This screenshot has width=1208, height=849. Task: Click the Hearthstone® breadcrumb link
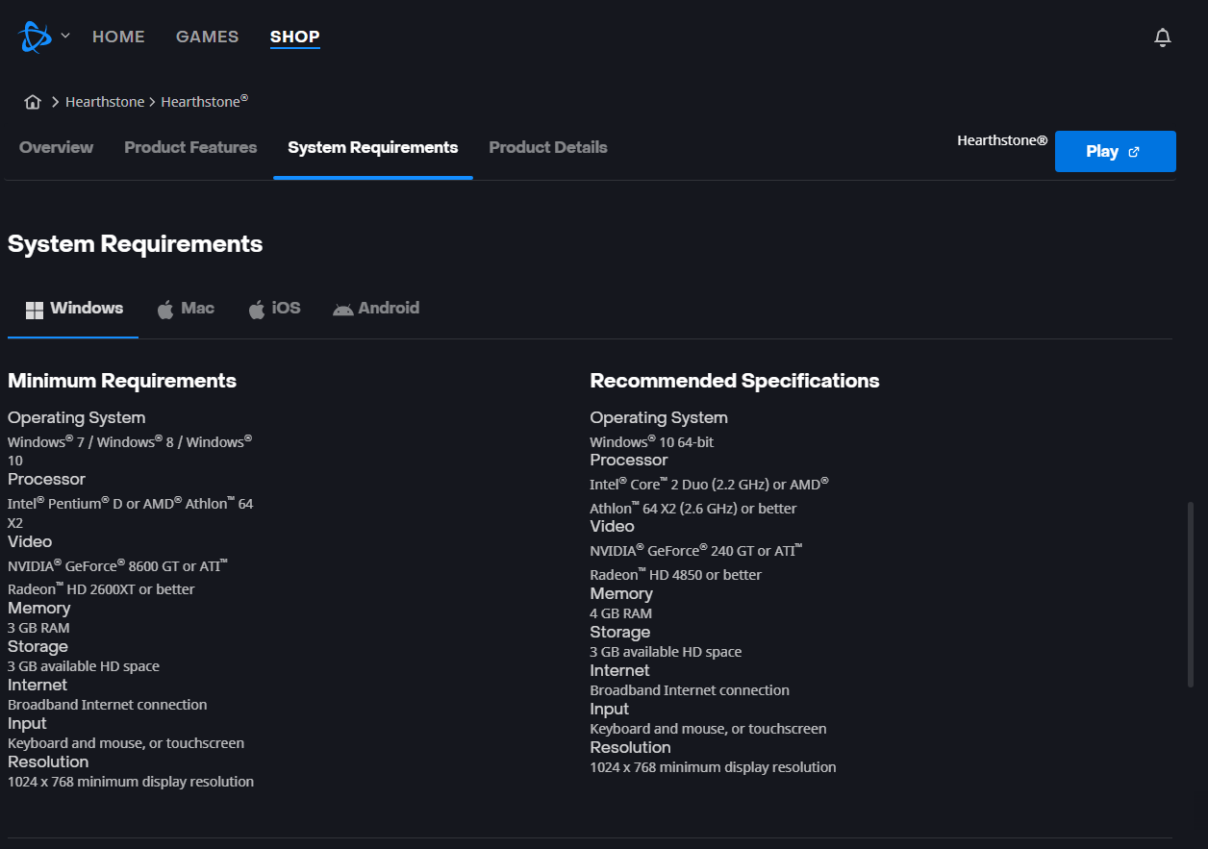click(205, 101)
